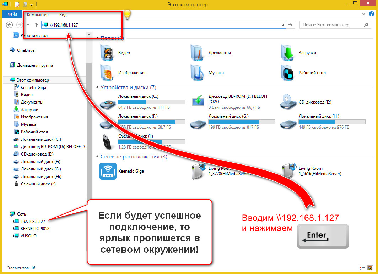Switch to the Вид ribbon tab
This screenshot has height=274, width=378.
pyautogui.click(x=63, y=15)
